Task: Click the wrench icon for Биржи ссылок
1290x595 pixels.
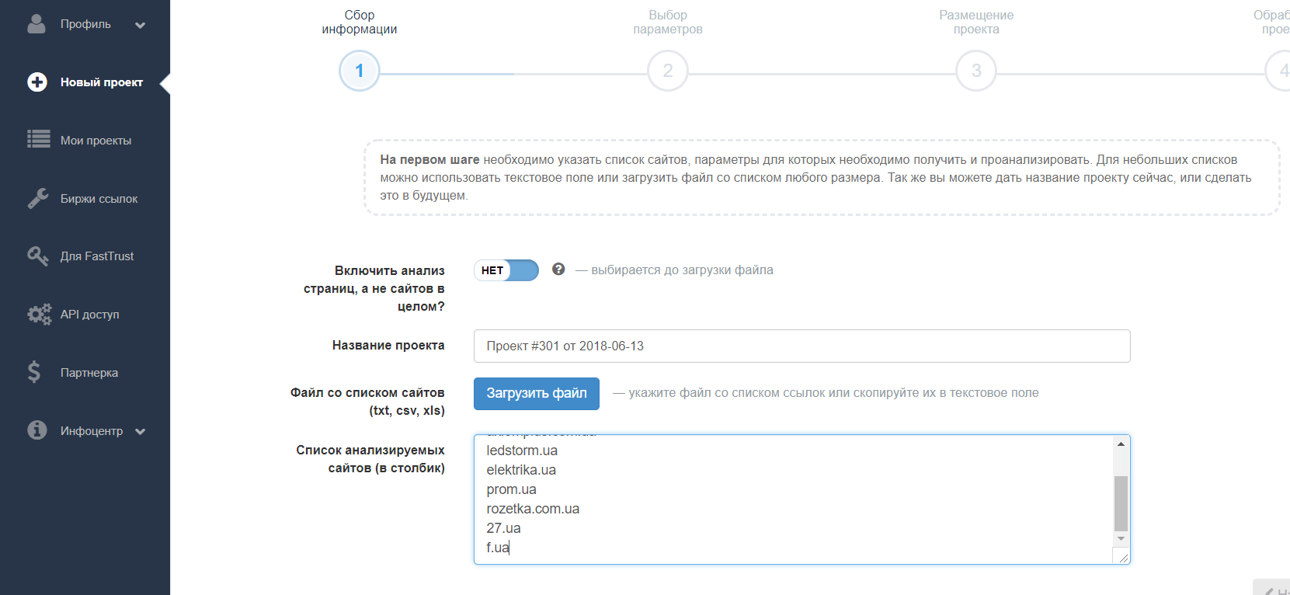Action: tap(38, 198)
